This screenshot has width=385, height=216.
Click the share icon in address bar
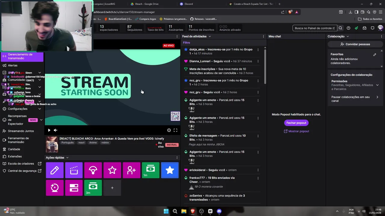click(283, 12)
